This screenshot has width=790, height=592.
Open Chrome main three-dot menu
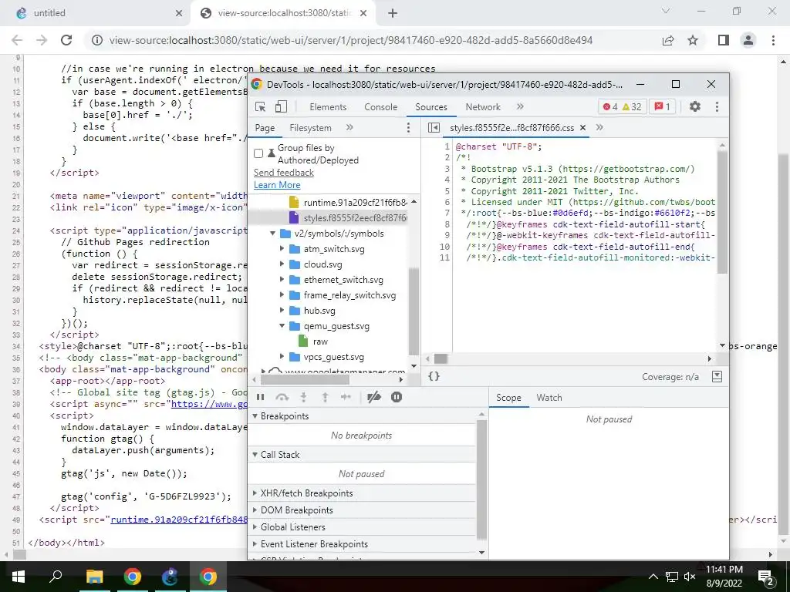pos(773,40)
